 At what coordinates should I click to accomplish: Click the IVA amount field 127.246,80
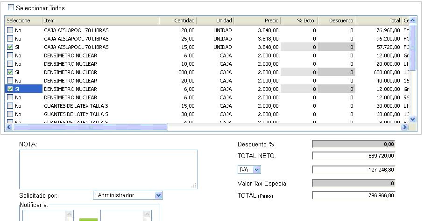(353, 170)
